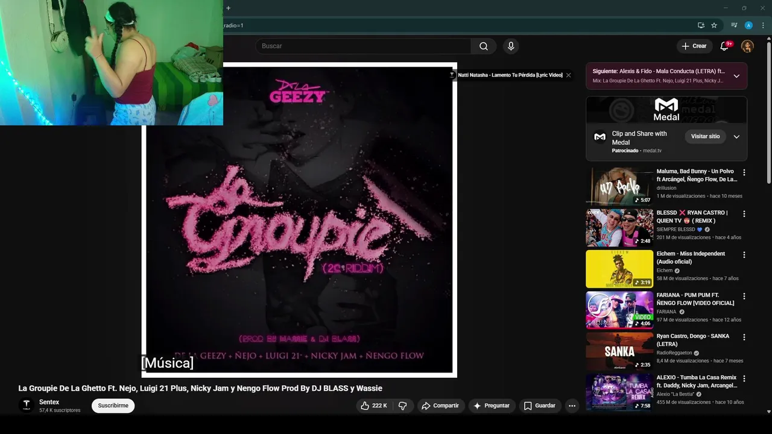
Task: Open the Tumba La Casa Remix thumbnail
Action: point(619,392)
